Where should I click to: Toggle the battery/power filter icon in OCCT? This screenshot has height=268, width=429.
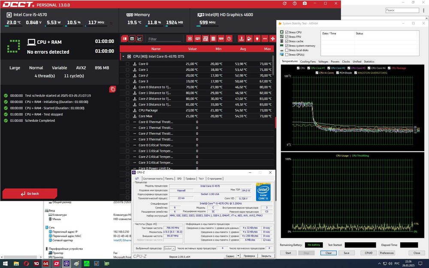click(249, 39)
